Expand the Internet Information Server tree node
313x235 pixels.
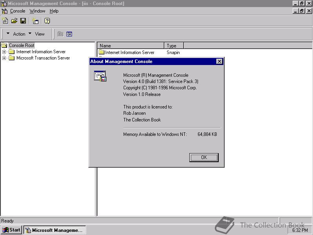[4, 52]
